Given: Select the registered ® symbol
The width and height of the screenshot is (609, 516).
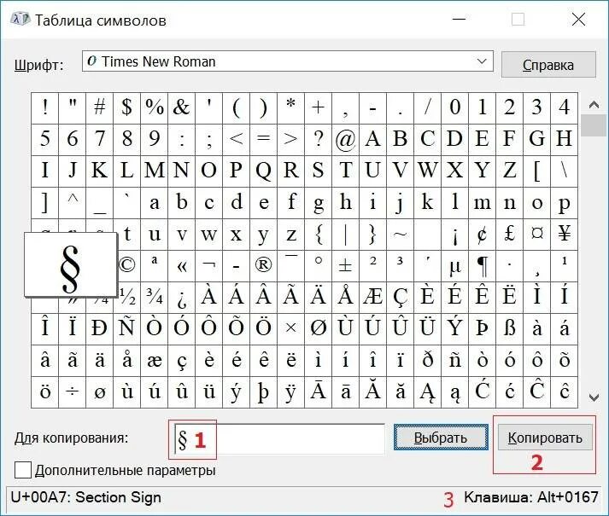Looking at the screenshot, I should coord(263,266).
